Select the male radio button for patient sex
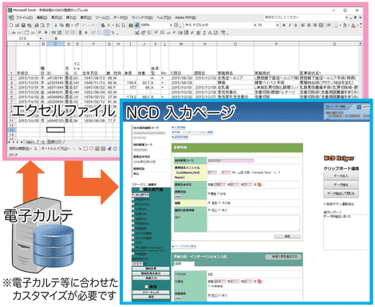 (209, 194)
